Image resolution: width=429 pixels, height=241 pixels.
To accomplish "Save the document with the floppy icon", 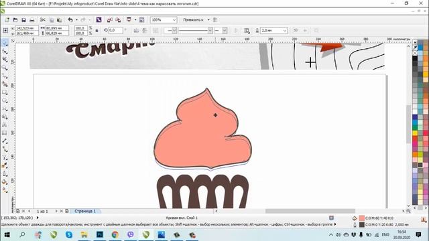I will pos(23,20).
